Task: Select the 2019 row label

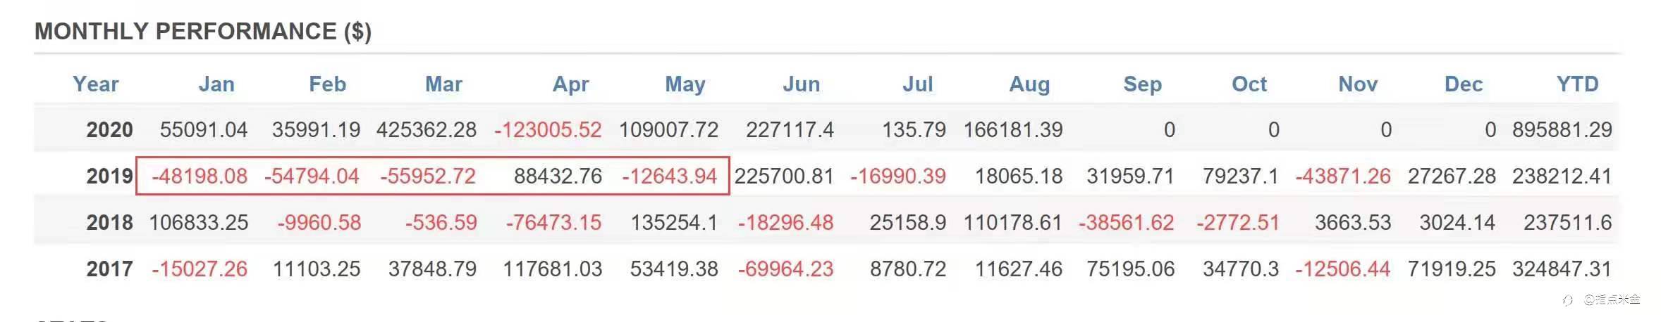Action: (109, 176)
